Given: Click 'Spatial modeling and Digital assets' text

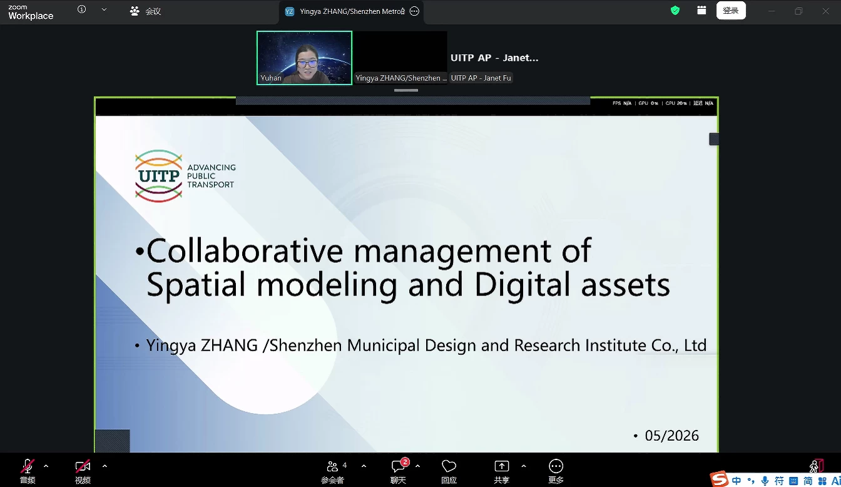Looking at the screenshot, I should click(x=408, y=284).
